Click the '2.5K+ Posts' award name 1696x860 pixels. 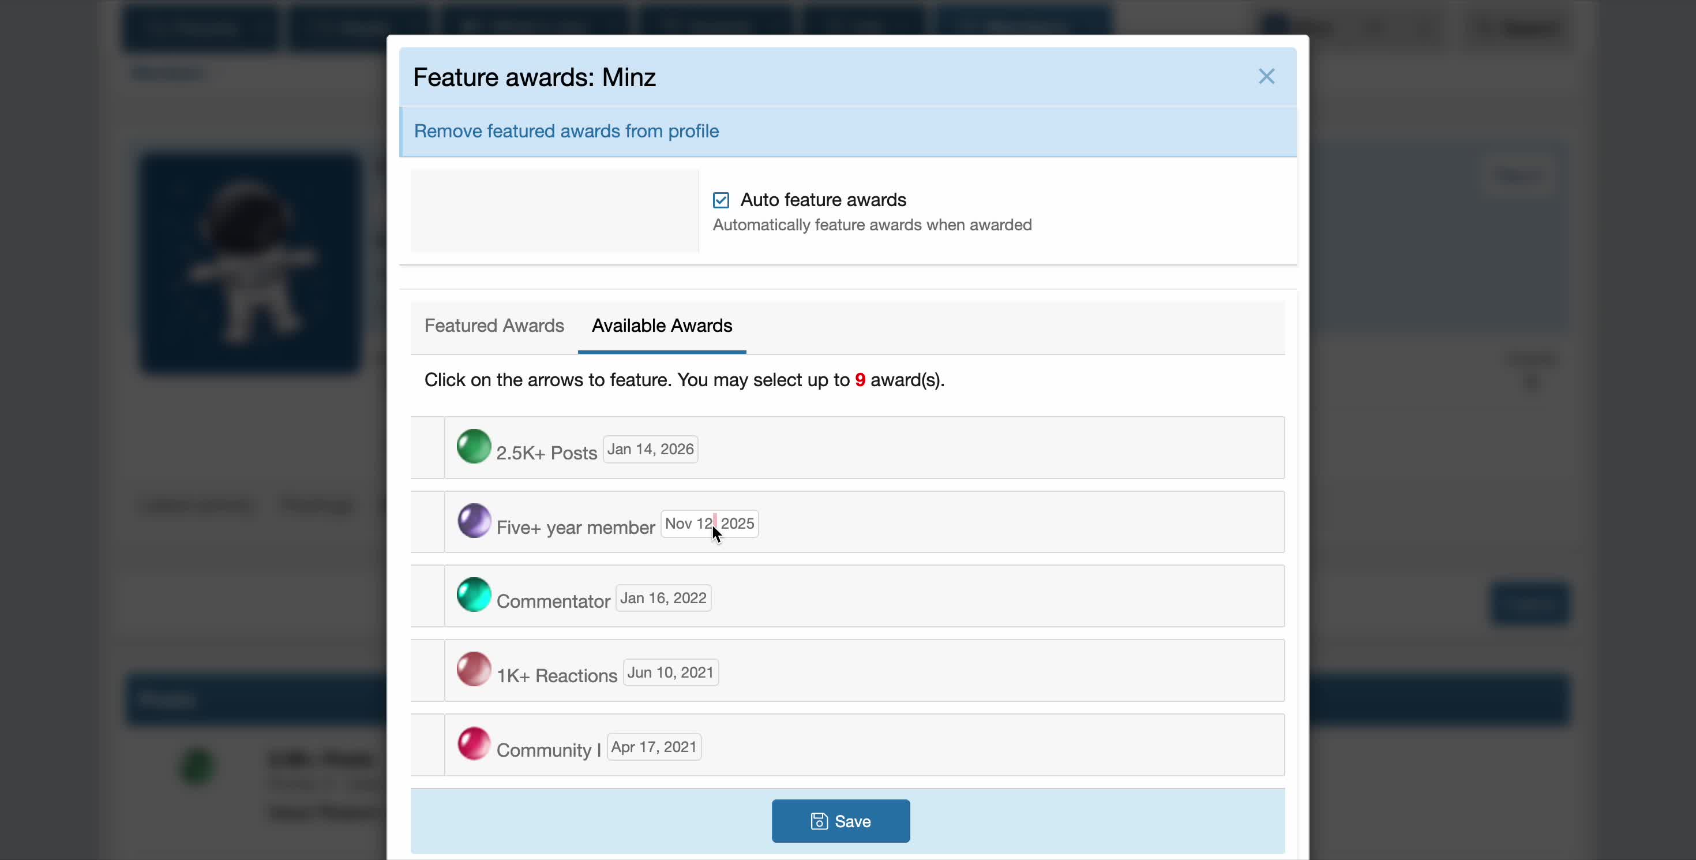click(x=546, y=453)
